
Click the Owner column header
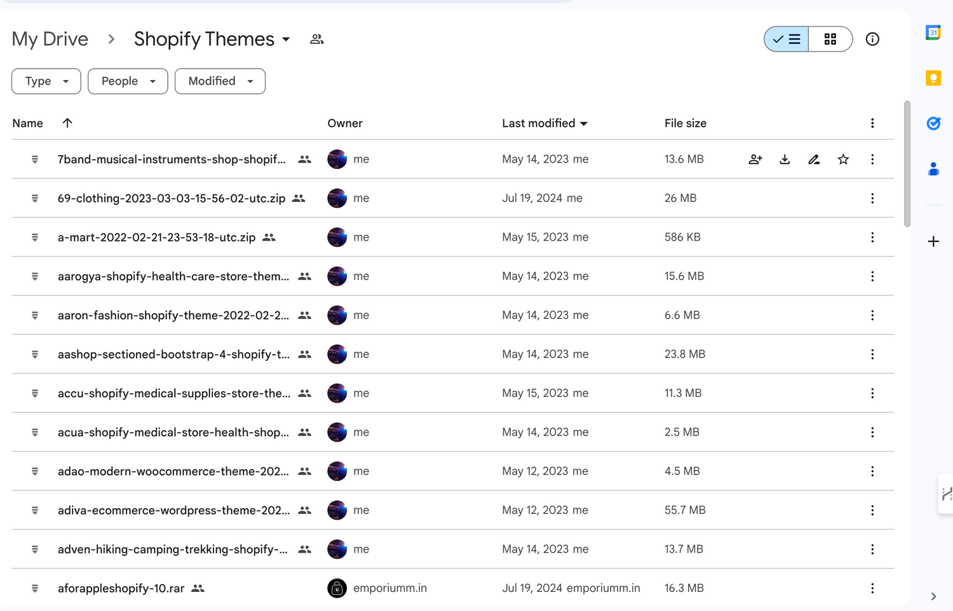(345, 123)
